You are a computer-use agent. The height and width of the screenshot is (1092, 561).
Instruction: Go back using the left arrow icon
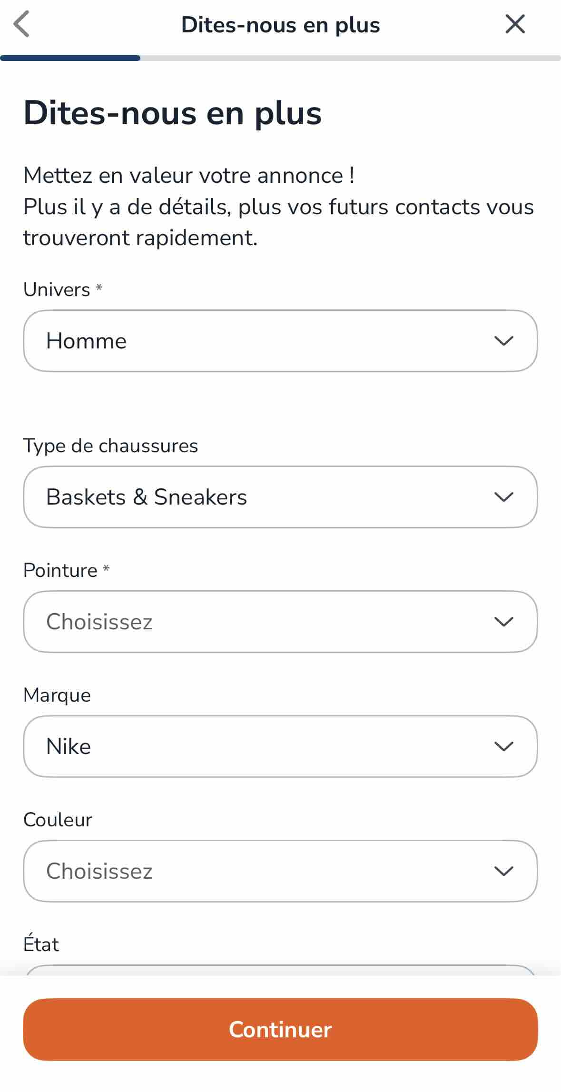point(21,24)
